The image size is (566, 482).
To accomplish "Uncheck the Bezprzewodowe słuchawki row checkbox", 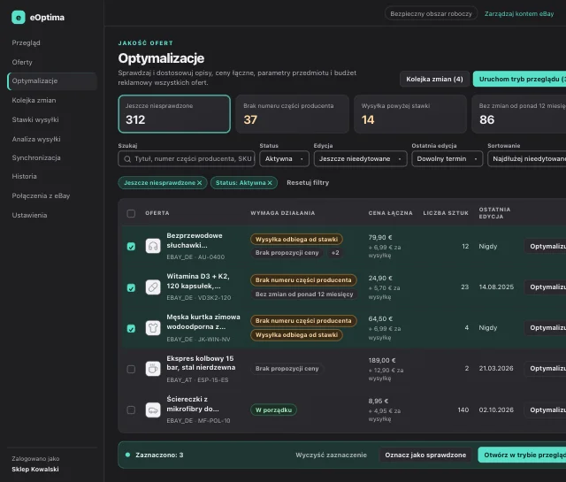I will coord(131,246).
